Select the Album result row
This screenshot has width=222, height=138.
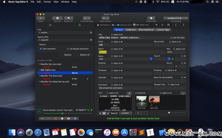point(65,73)
